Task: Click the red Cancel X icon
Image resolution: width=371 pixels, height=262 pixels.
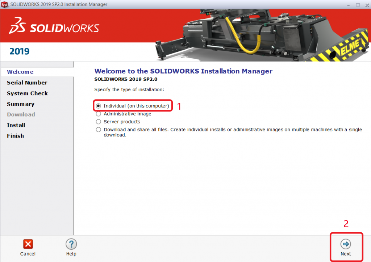Action: (28, 244)
